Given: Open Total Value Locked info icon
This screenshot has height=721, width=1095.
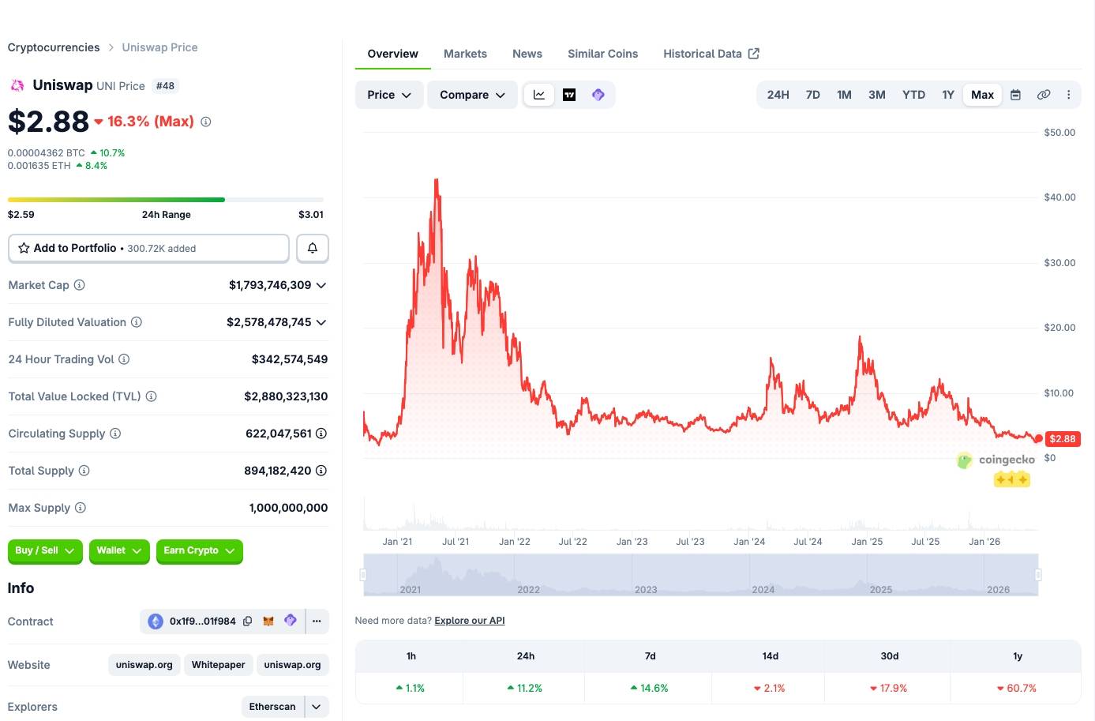Looking at the screenshot, I should [151, 396].
